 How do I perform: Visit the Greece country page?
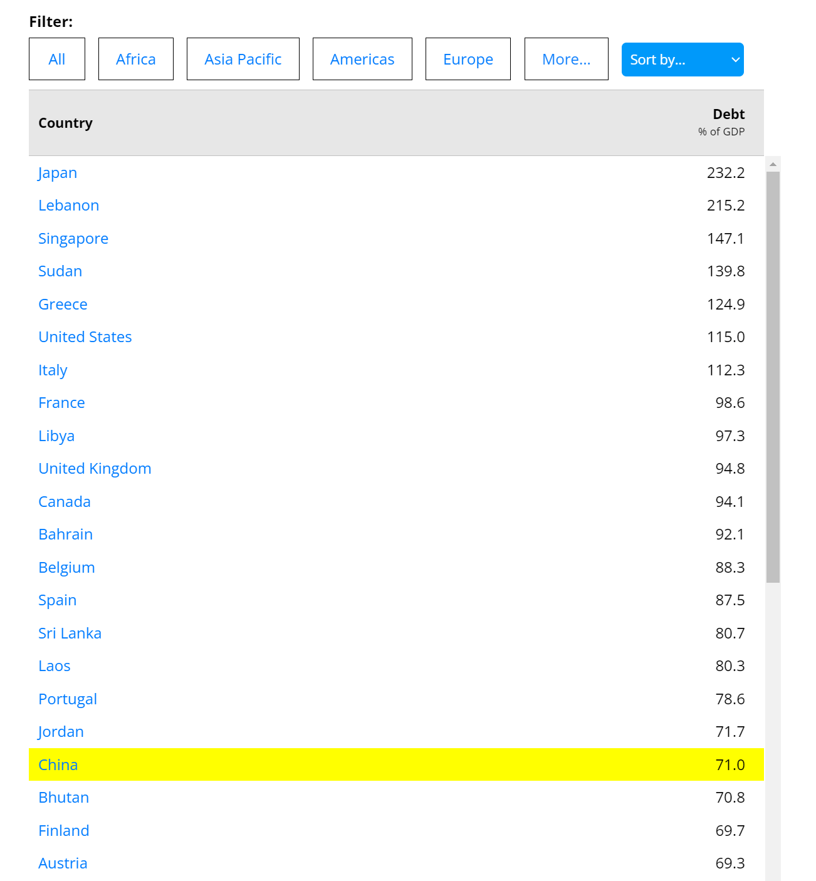[63, 305]
